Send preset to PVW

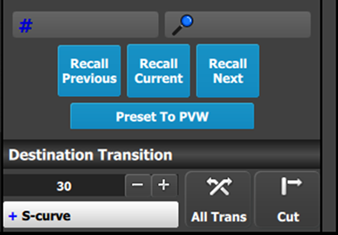click(x=162, y=116)
